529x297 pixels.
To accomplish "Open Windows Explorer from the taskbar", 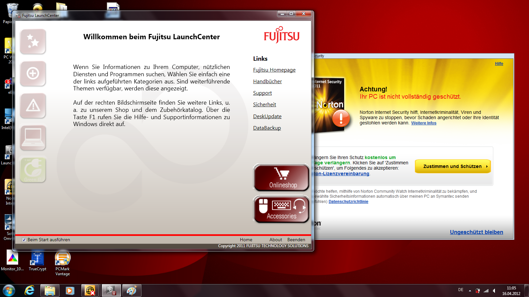I will tap(50, 290).
